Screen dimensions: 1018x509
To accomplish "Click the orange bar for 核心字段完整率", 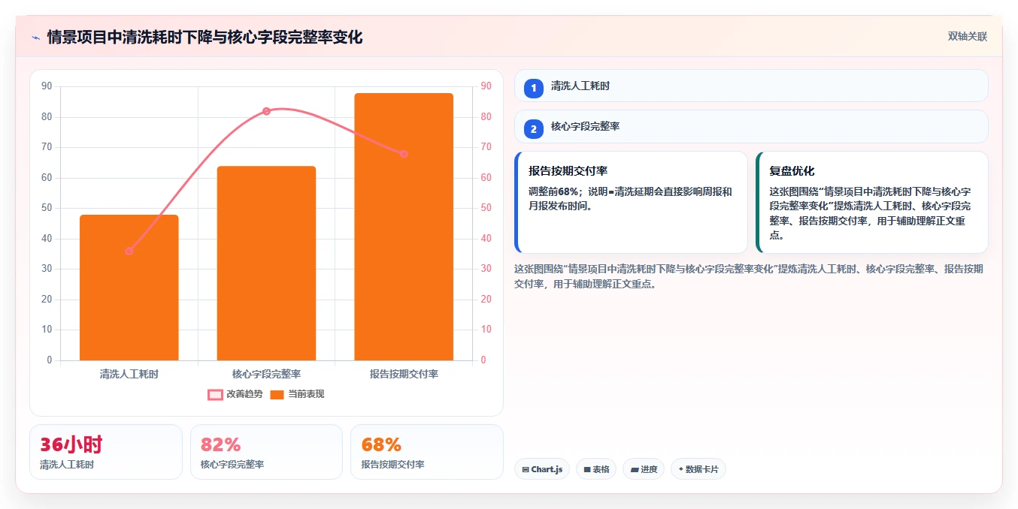I will point(266,263).
